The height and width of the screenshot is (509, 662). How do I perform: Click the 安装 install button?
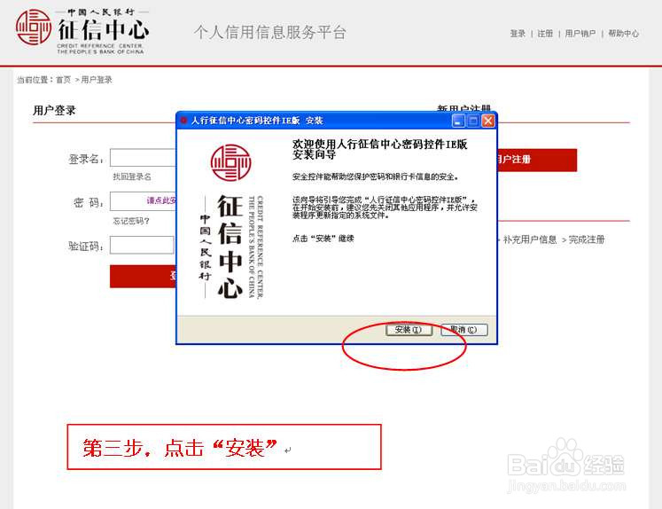click(x=409, y=330)
